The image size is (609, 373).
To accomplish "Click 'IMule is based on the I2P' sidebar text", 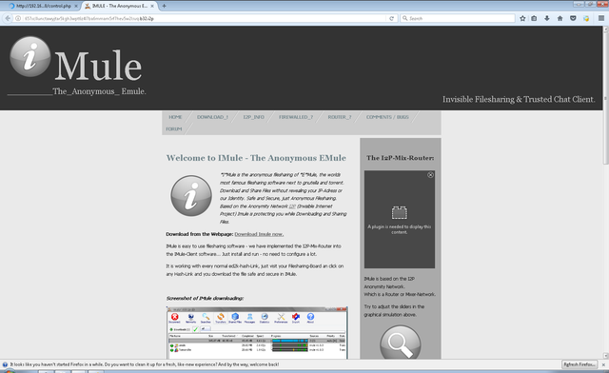I will [389, 279].
